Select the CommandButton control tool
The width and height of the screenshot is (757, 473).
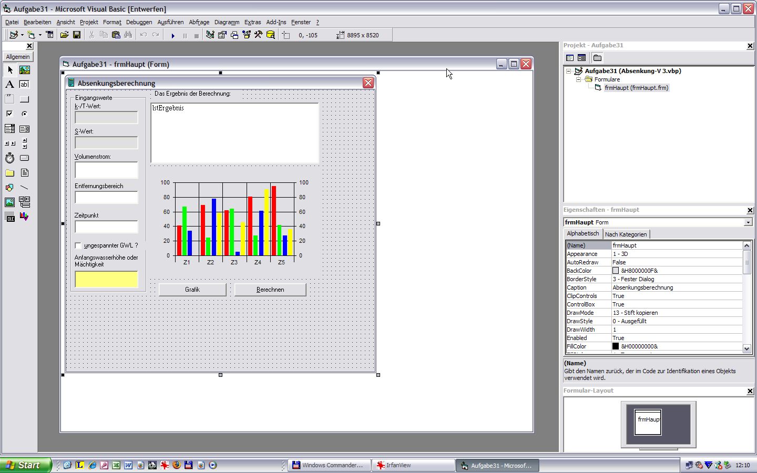(25, 99)
